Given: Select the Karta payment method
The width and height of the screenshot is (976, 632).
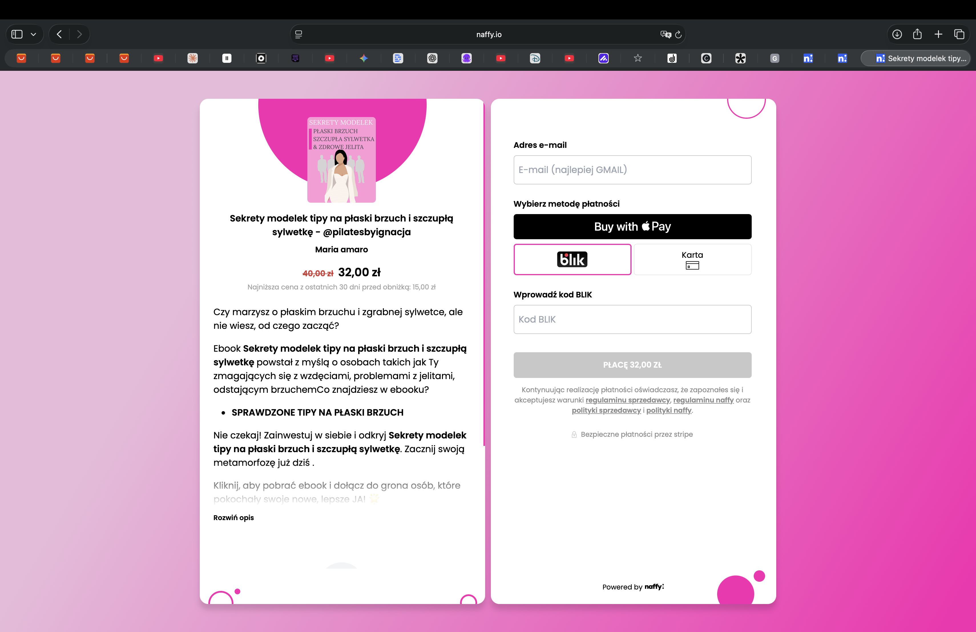Looking at the screenshot, I should coord(692,259).
